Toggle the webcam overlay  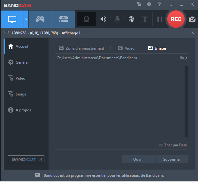tap(87, 19)
